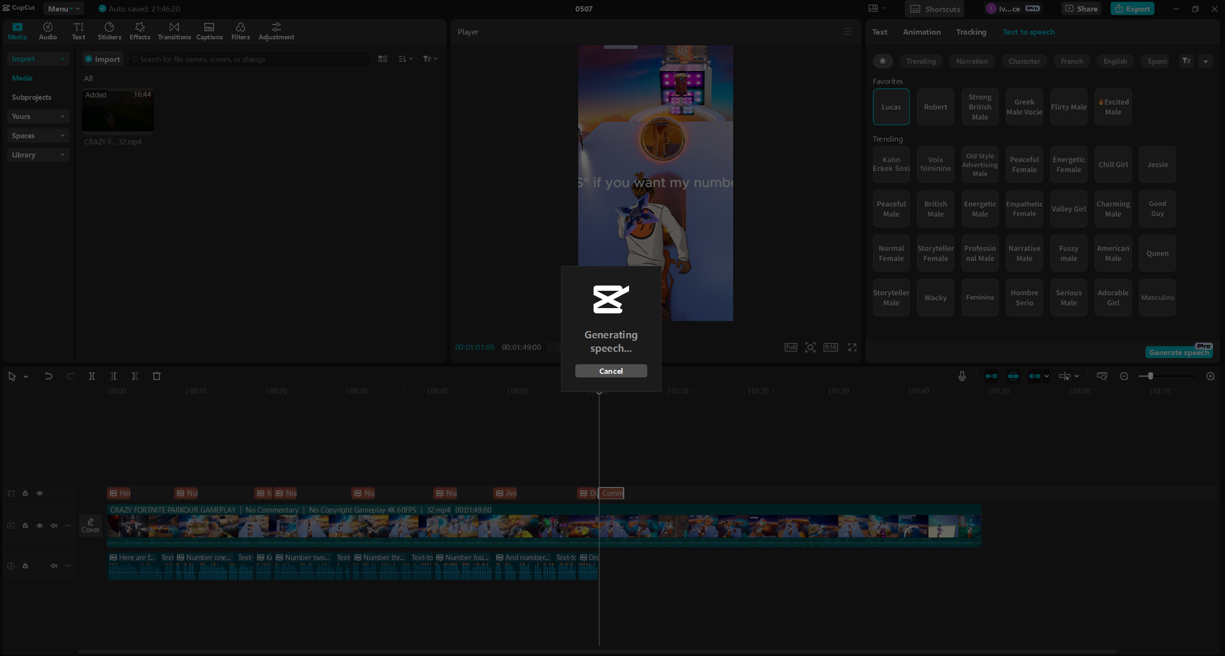The image size is (1225, 656).
Task: Open the media filter dropdown
Action: 430,59
